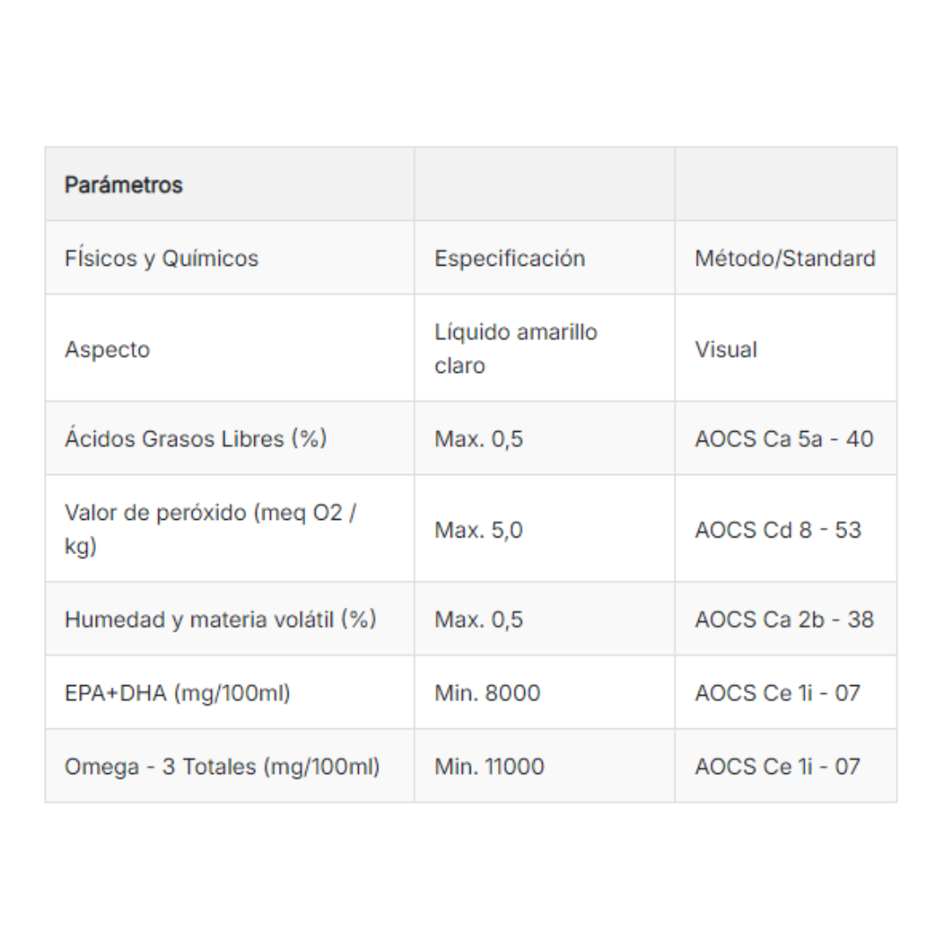Viewport: 950px width, 950px height.
Task: Click the AOCS Ca 2b - 38 cell
Action: click(x=784, y=619)
